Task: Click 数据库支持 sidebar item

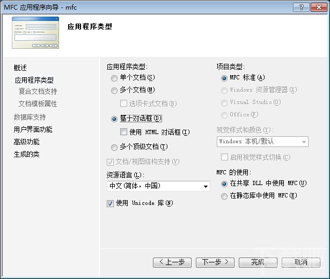Action: [x=30, y=117]
